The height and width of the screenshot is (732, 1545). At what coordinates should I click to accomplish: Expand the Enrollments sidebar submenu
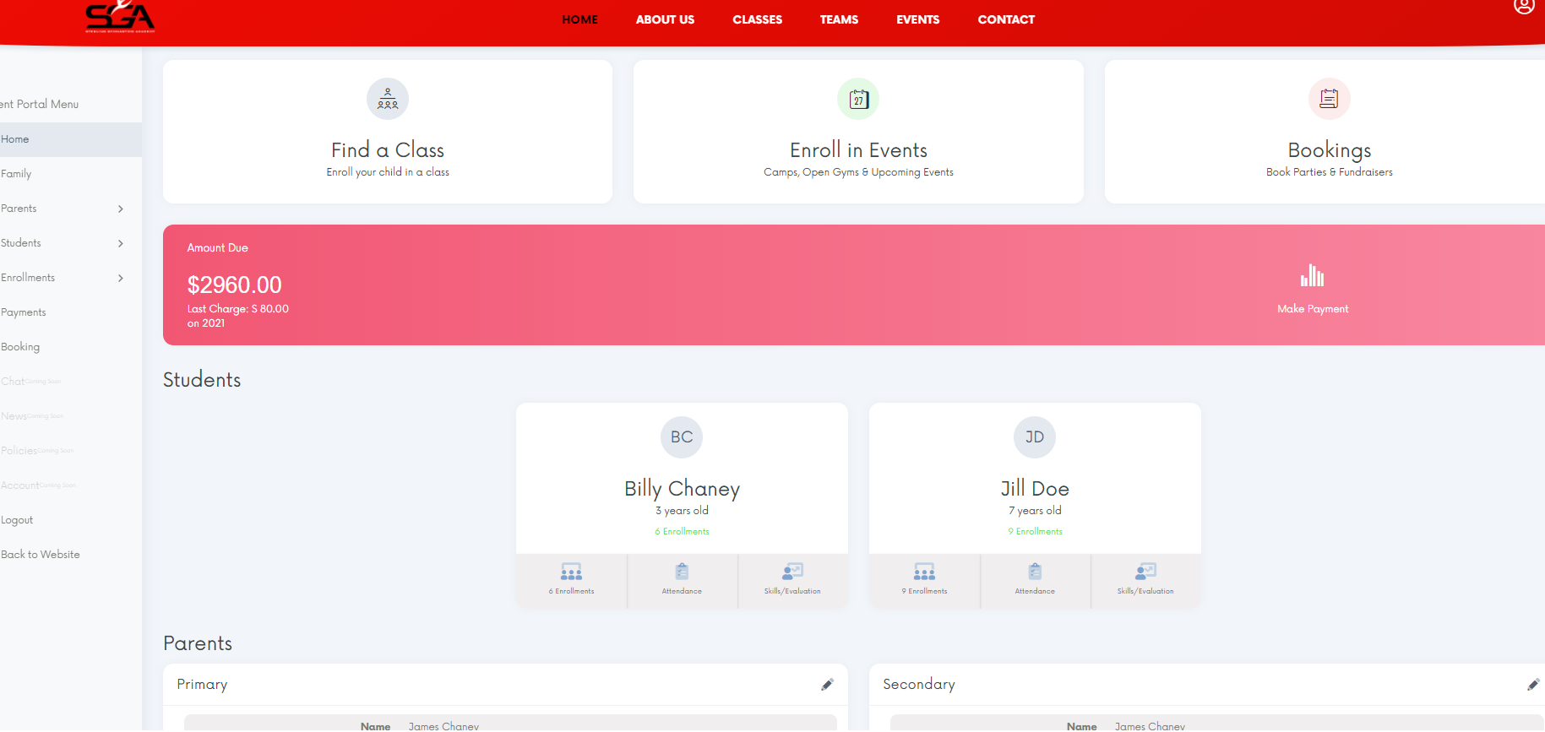pos(121,278)
